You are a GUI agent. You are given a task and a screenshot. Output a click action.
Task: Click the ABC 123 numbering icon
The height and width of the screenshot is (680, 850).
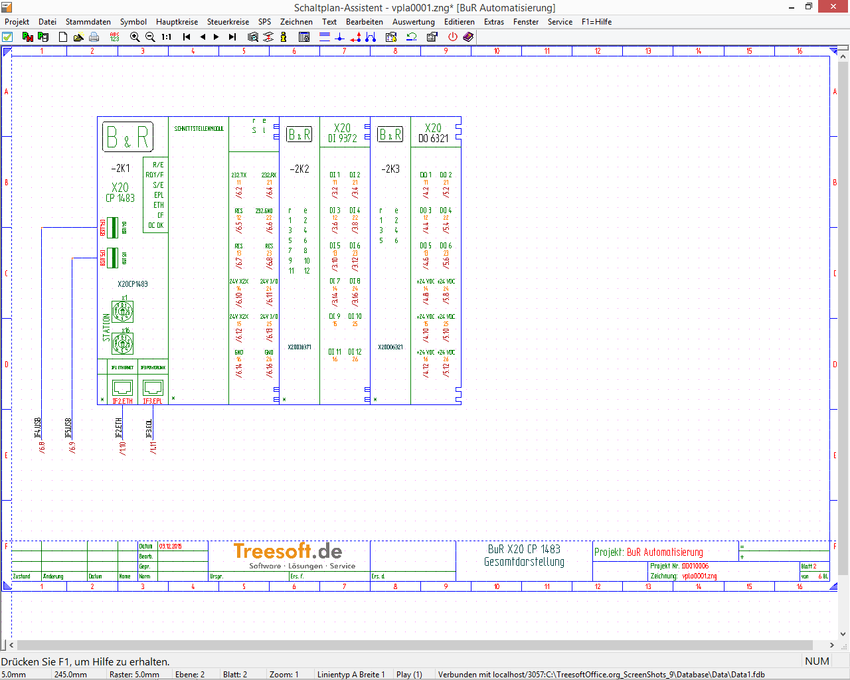114,37
